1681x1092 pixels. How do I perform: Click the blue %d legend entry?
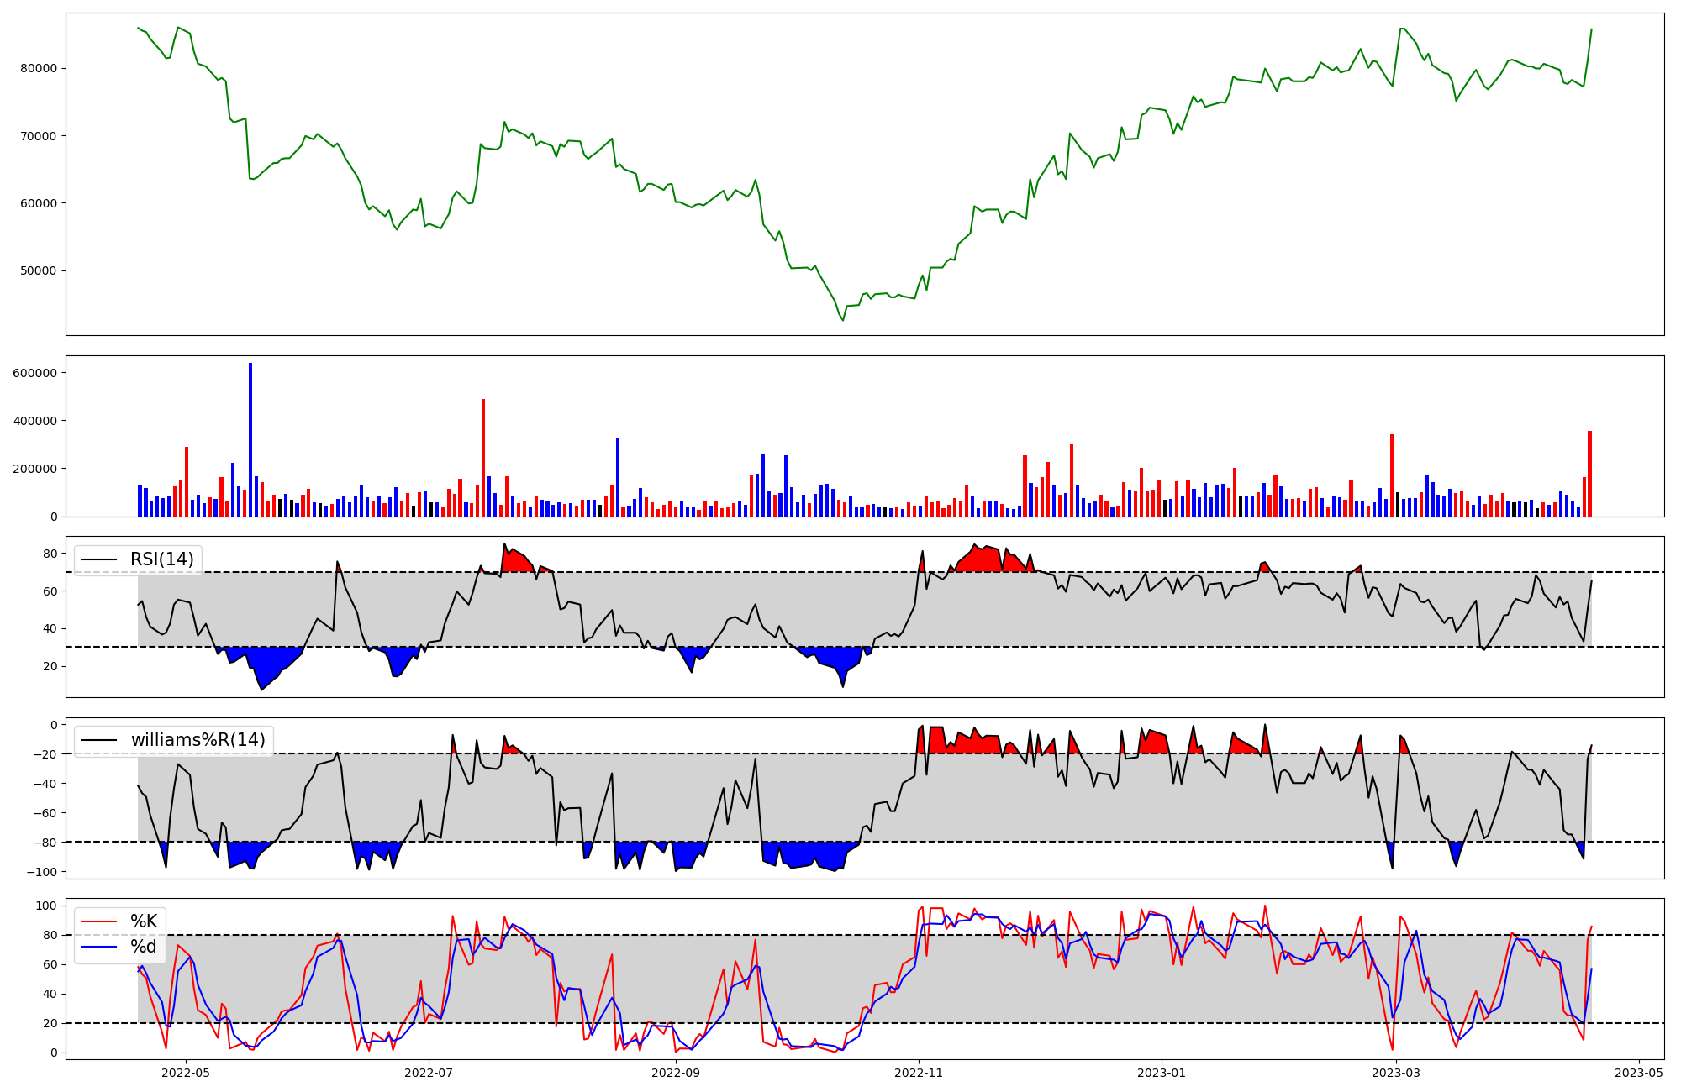[143, 947]
